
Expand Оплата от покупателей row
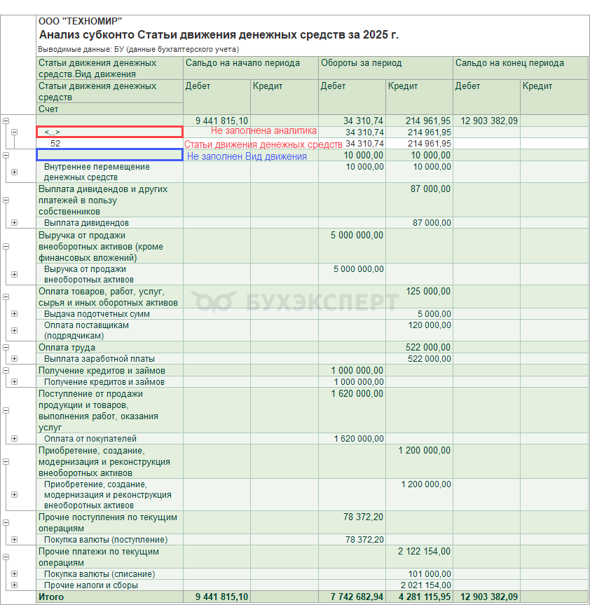pos(14,438)
